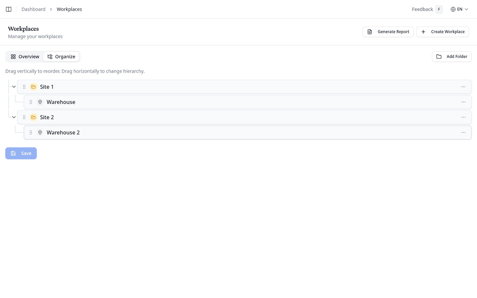Image resolution: width=477 pixels, height=298 pixels.
Task: Click the Add Folder button
Action: [x=452, y=56]
